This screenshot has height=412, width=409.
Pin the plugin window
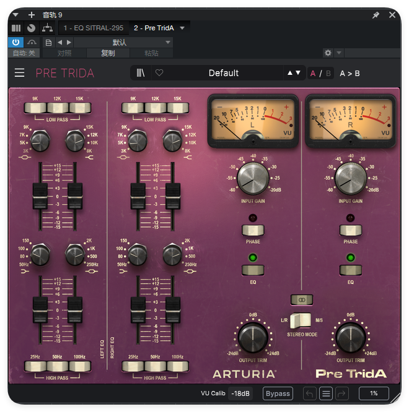click(x=376, y=15)
